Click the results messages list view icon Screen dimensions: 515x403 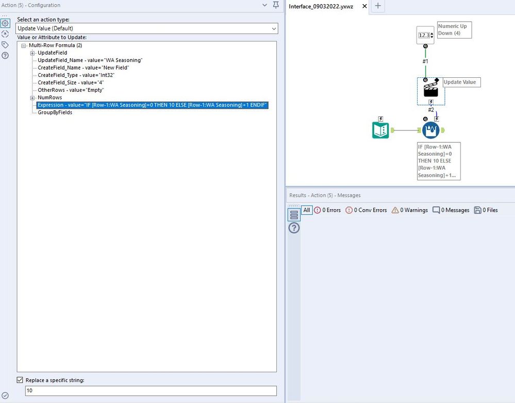[294, 215]
